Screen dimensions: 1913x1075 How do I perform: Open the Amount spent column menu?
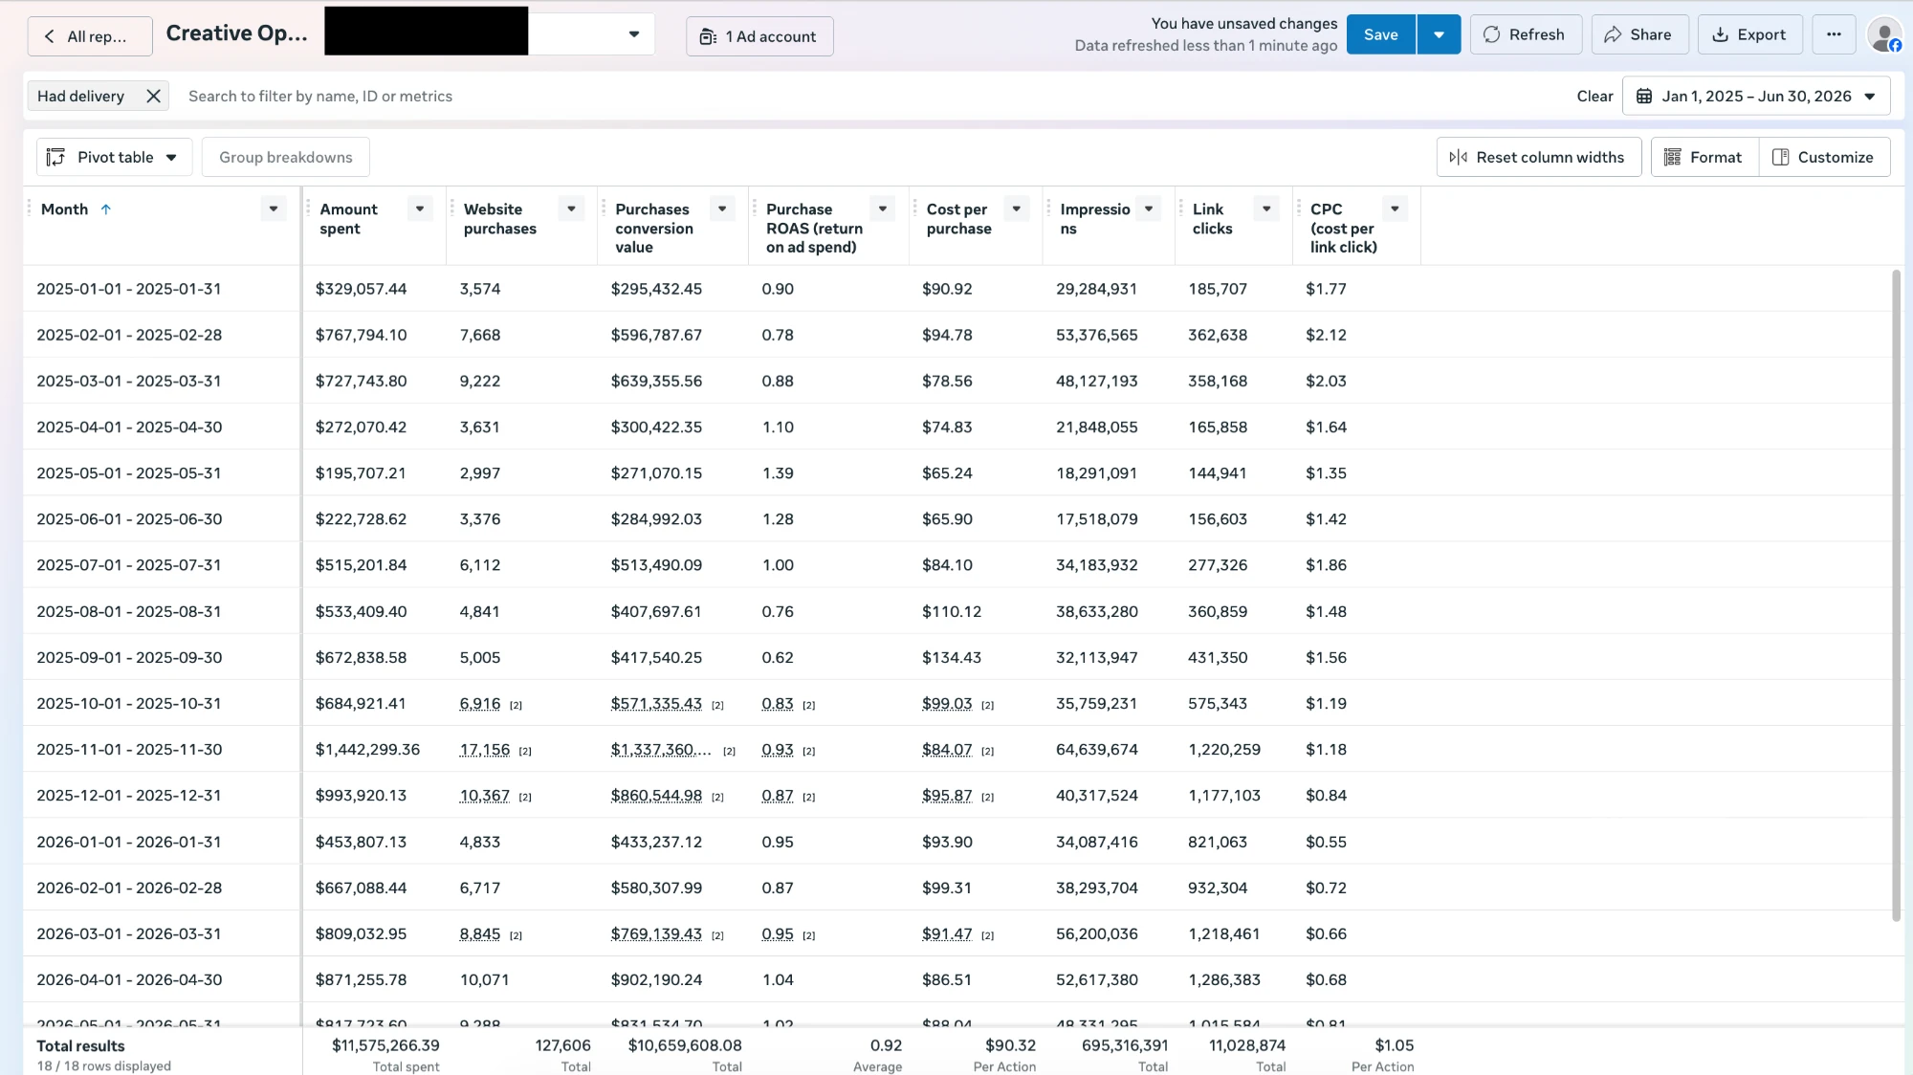pyautogui.click(x=420, y=208)
